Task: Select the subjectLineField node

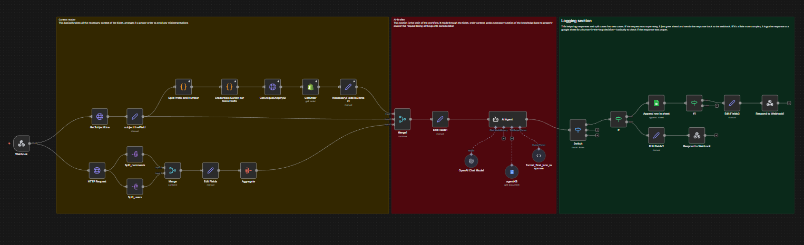Action: 135,117
